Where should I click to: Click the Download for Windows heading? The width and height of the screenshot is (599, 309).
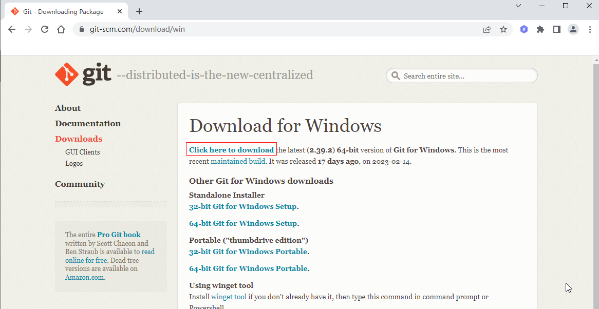(285, 126)
